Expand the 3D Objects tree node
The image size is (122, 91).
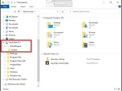[4, 17]
